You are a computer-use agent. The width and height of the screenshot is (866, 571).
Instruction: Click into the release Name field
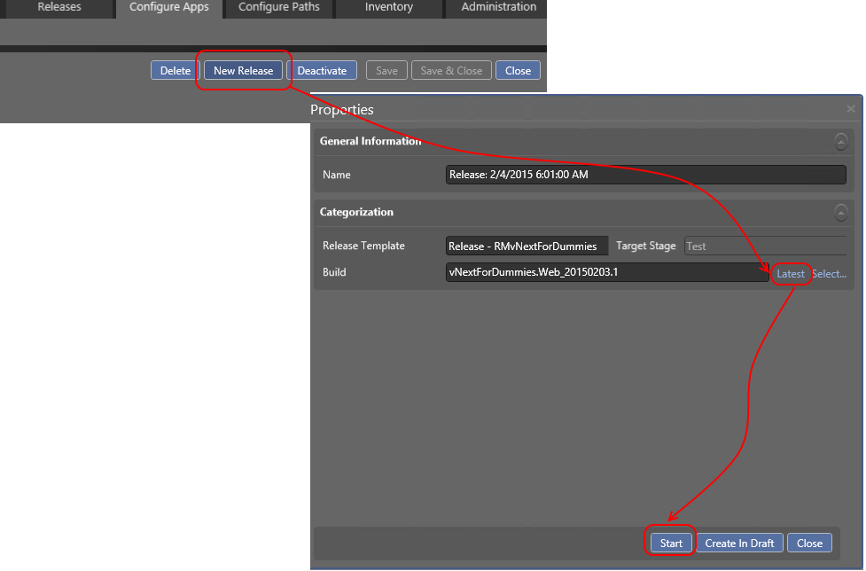click(x=645, y=175)
